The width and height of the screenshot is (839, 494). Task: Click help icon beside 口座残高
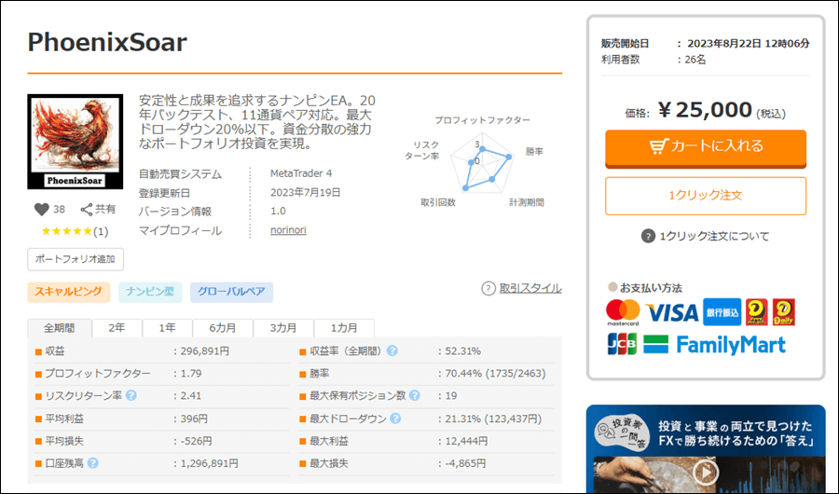pos(93,462)
